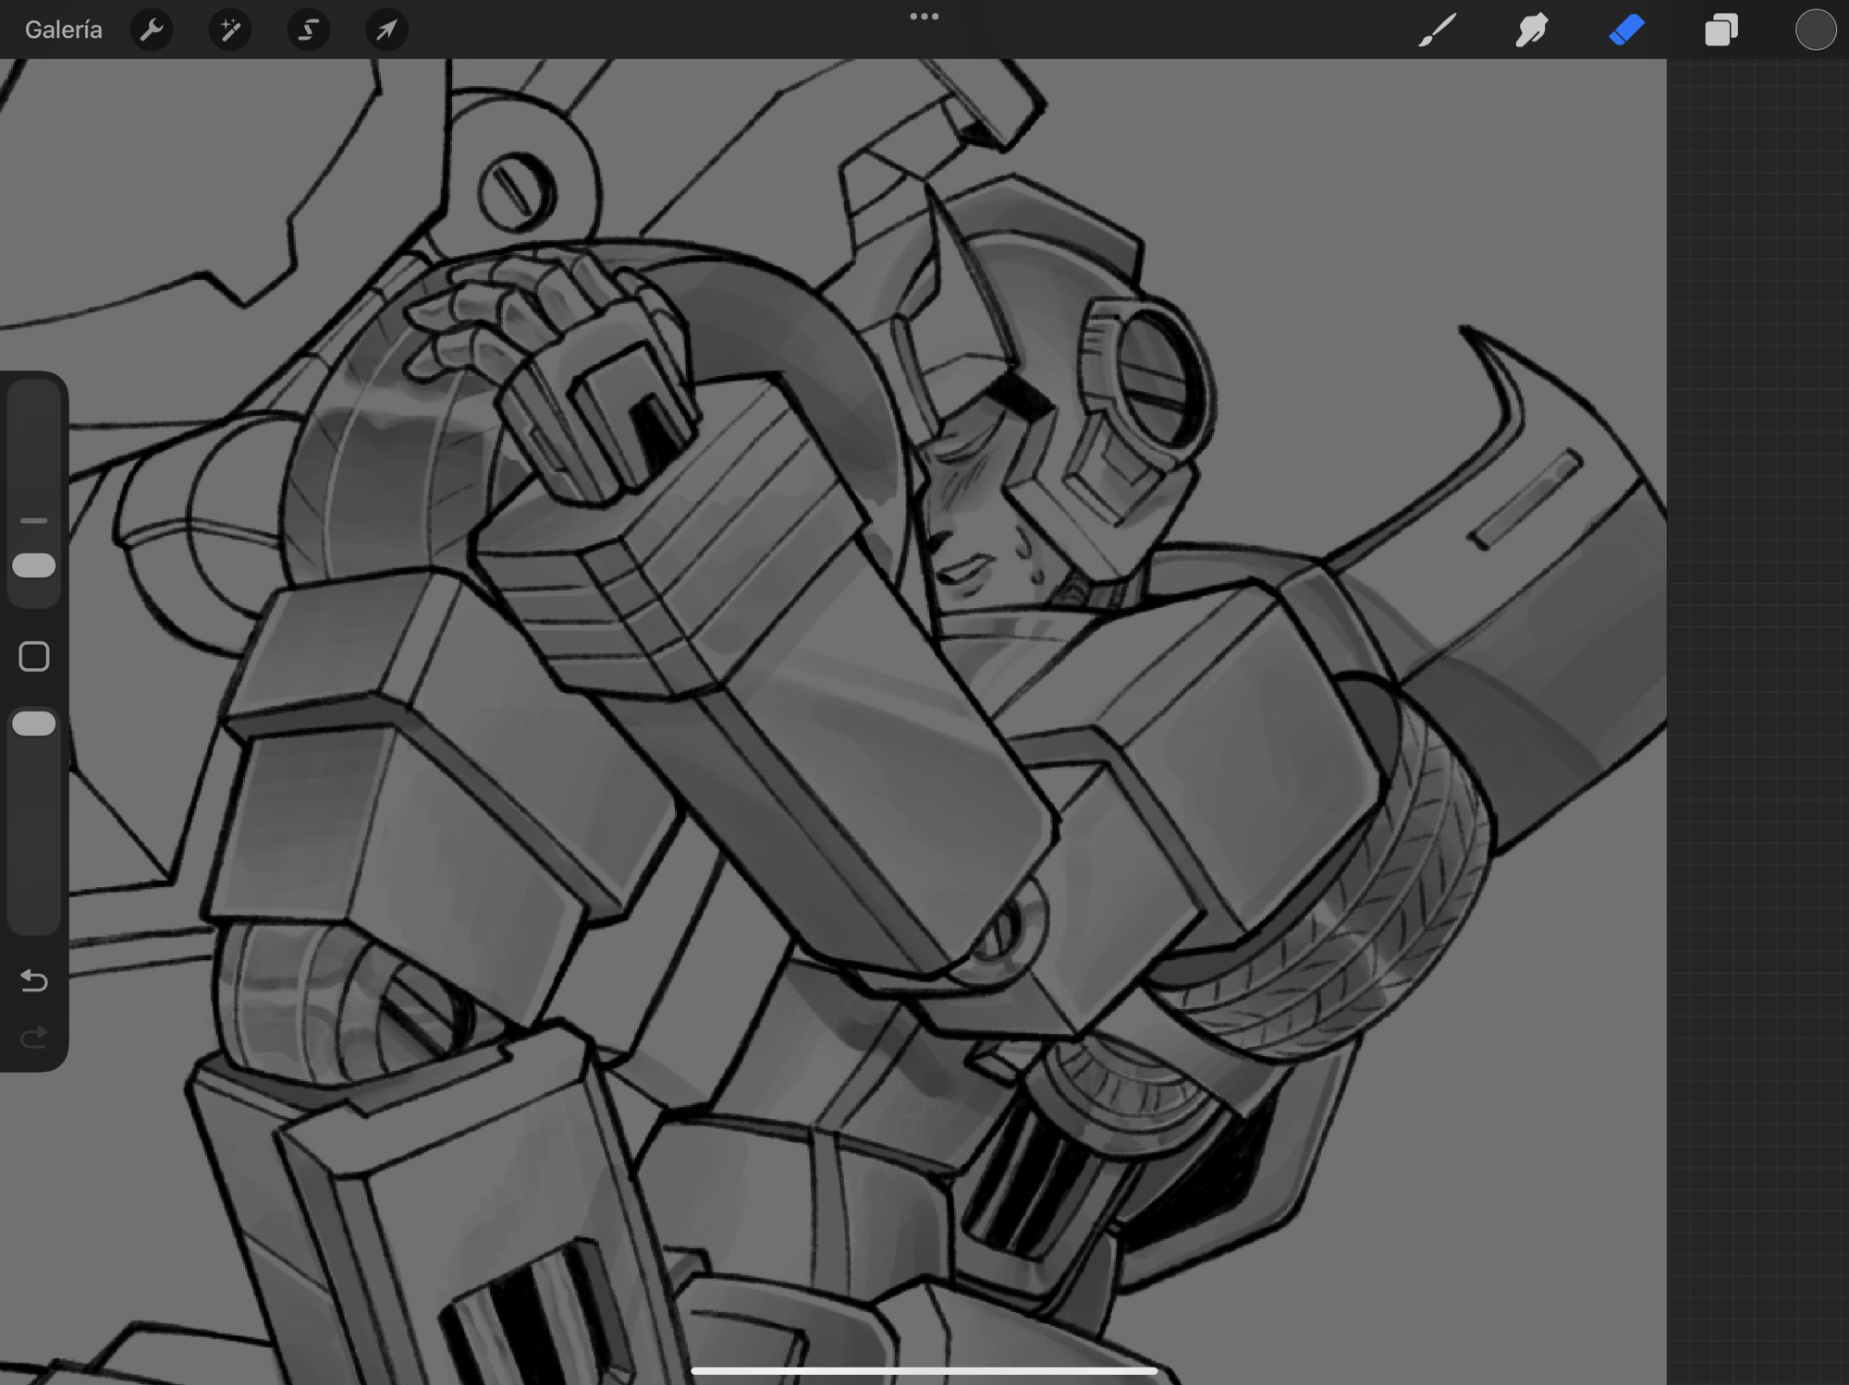Open the Adjustments magic wand menu
The width and height of the screenshot is (1849, 1385).
(229, 30)
